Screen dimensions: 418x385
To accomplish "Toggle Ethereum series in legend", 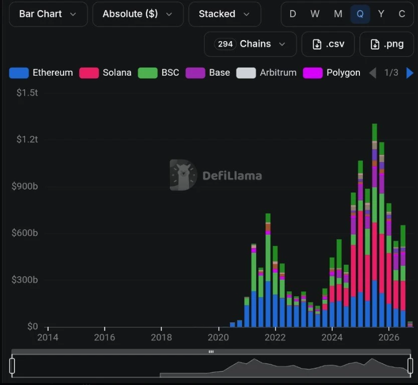I will [41, 73].
